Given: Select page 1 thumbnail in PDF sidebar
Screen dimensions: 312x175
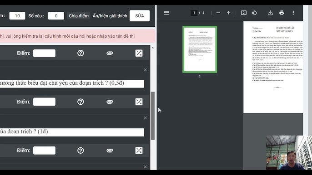Looking at the screenshot, I should 200,49.
